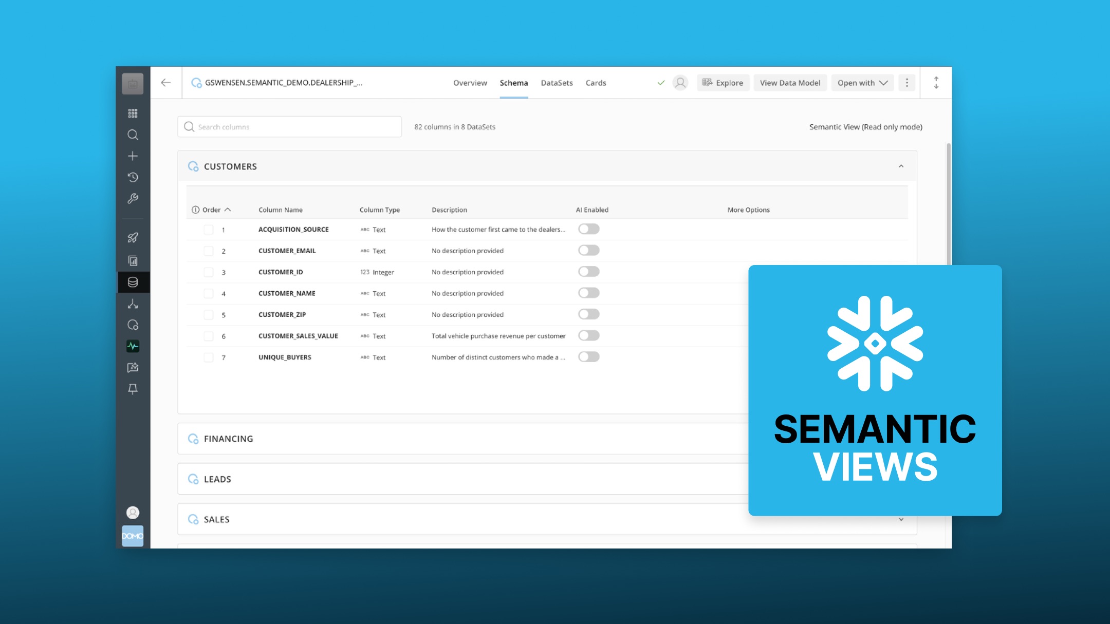
Task: Click the green pulse monitor icon in the sidebar
Action: [x=133, y=346]
